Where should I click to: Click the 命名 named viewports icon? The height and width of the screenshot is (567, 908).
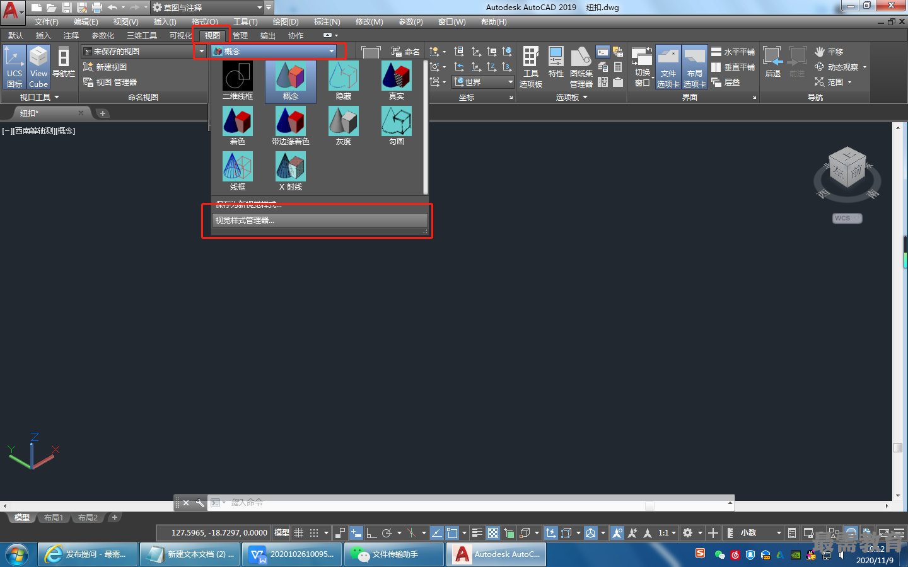coord(405,52)
